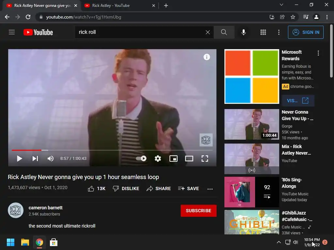Toggle the autoplay switch
Screen dimensions: 334x250
click(141, 159)
